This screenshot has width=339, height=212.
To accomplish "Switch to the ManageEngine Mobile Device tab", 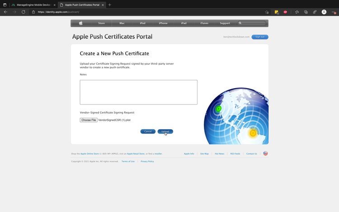I will point(33,5).
